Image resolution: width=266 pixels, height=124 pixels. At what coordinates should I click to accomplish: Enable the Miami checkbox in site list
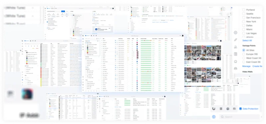tap(244, 29)
